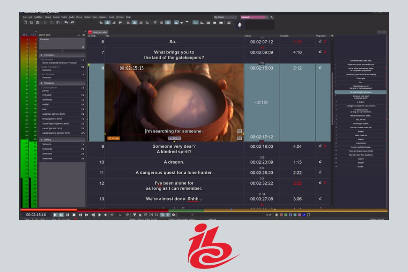Collapse the Thesaurus section
Viewport: 408px width, 272px height.
(41, 83)
